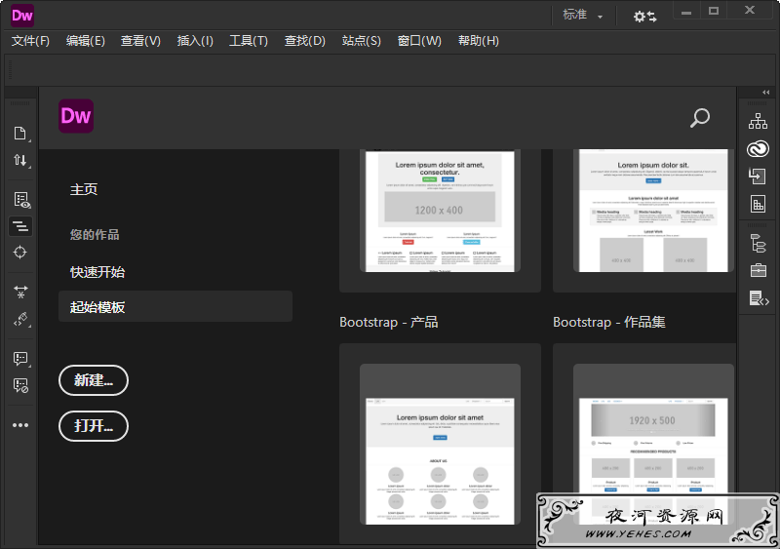
Task: Open the 文件(F) menu
Action: 30,41
